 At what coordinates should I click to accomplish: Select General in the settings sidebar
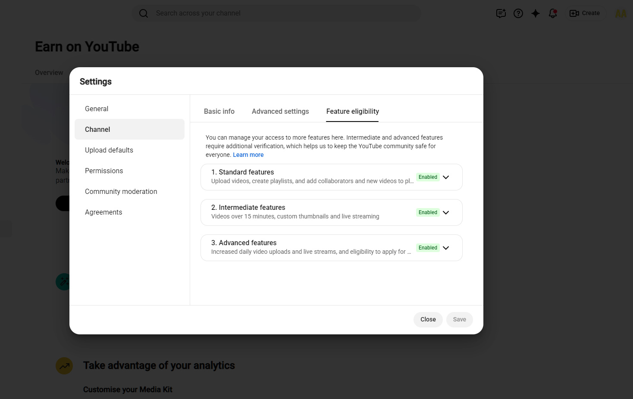click(x=129, y=109)
